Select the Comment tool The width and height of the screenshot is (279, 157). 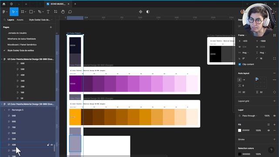pyautogui.click(x=70, y=12)
